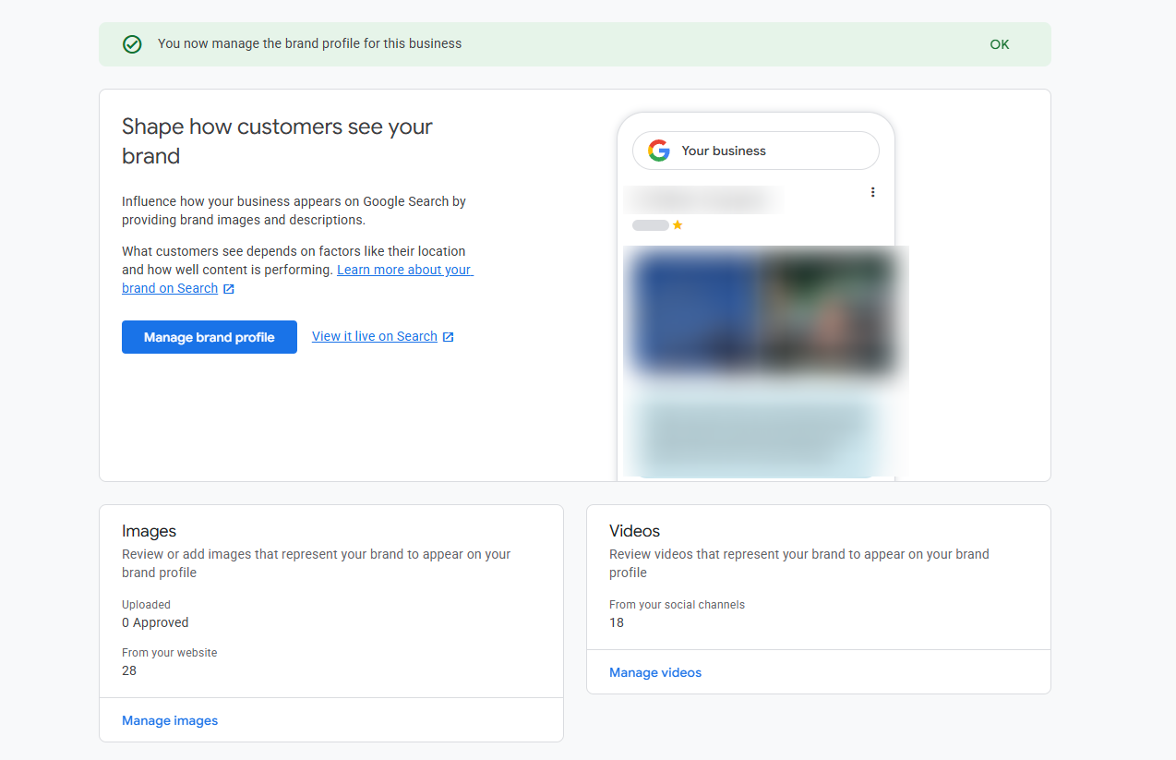This screenshot has width=1176, height=760.
Task: Open Manage images
Action: tap(170, 720)
